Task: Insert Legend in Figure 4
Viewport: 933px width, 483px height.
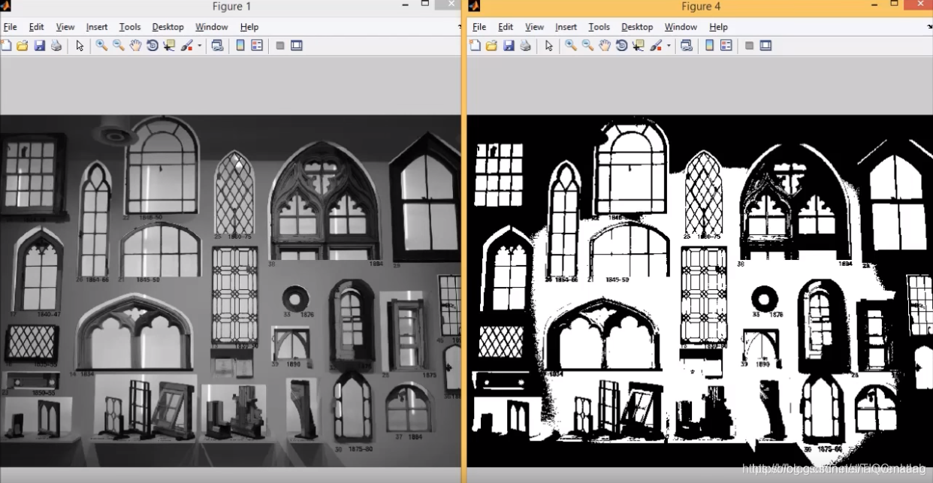Action: pyautogui.click(x=726, y=46)
